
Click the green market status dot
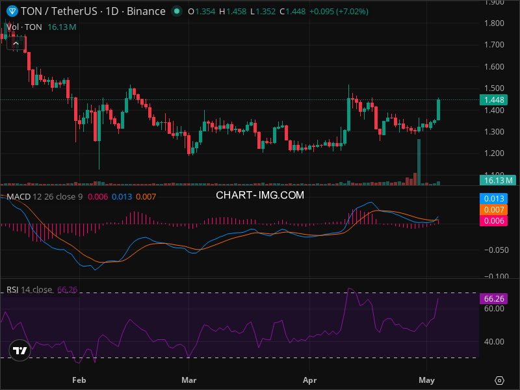(177, 11)
